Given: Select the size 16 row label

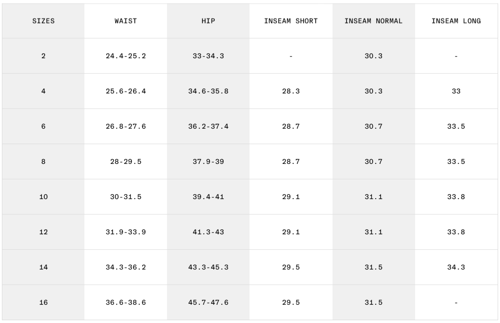Looking at the screenshot, I should [43, 302].
